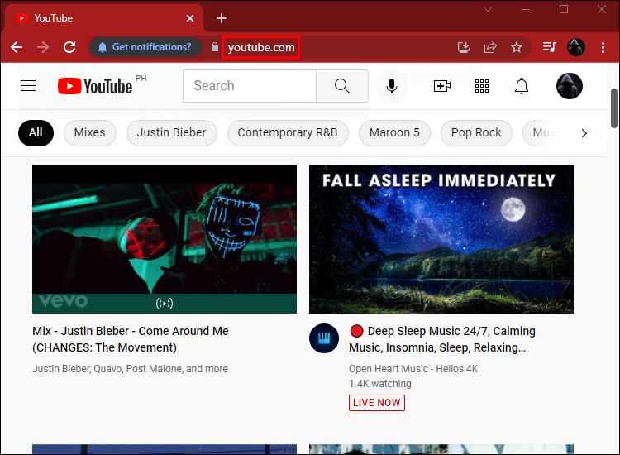The image size is (620, 455).
Task: Open the Justin Bieber mix thumbnail
Action: pos(165,239)
